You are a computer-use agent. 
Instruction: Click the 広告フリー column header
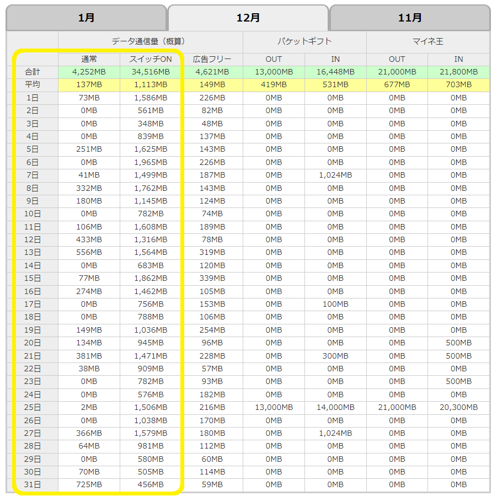pos(212,59)
